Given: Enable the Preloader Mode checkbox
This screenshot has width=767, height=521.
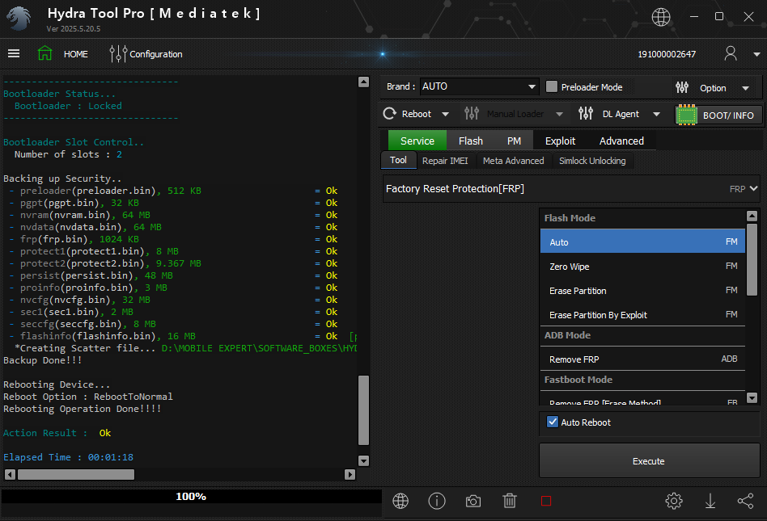Looking at the screenshot, I should click(552, 87).
